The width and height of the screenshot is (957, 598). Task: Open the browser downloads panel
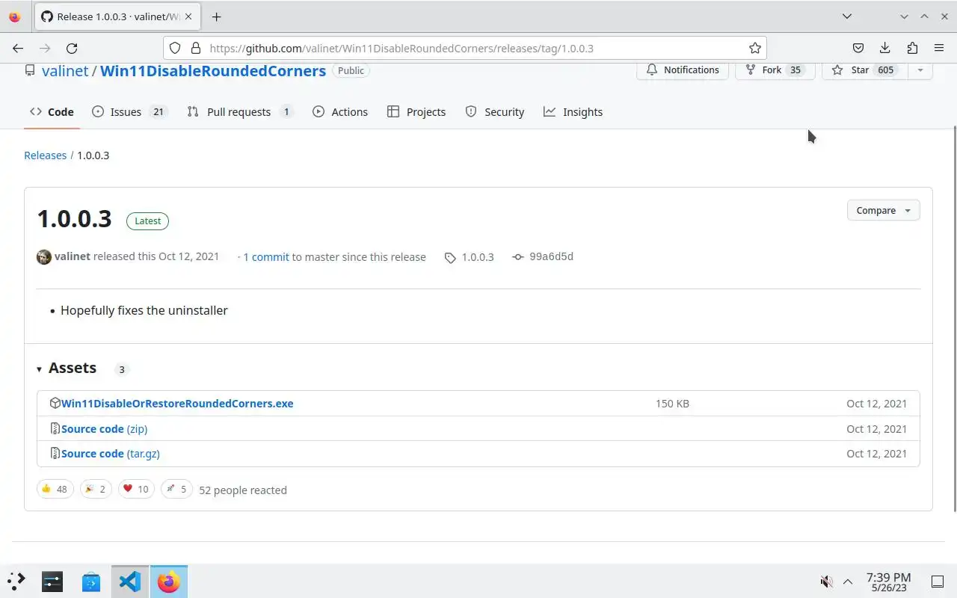tap(885, 48)
